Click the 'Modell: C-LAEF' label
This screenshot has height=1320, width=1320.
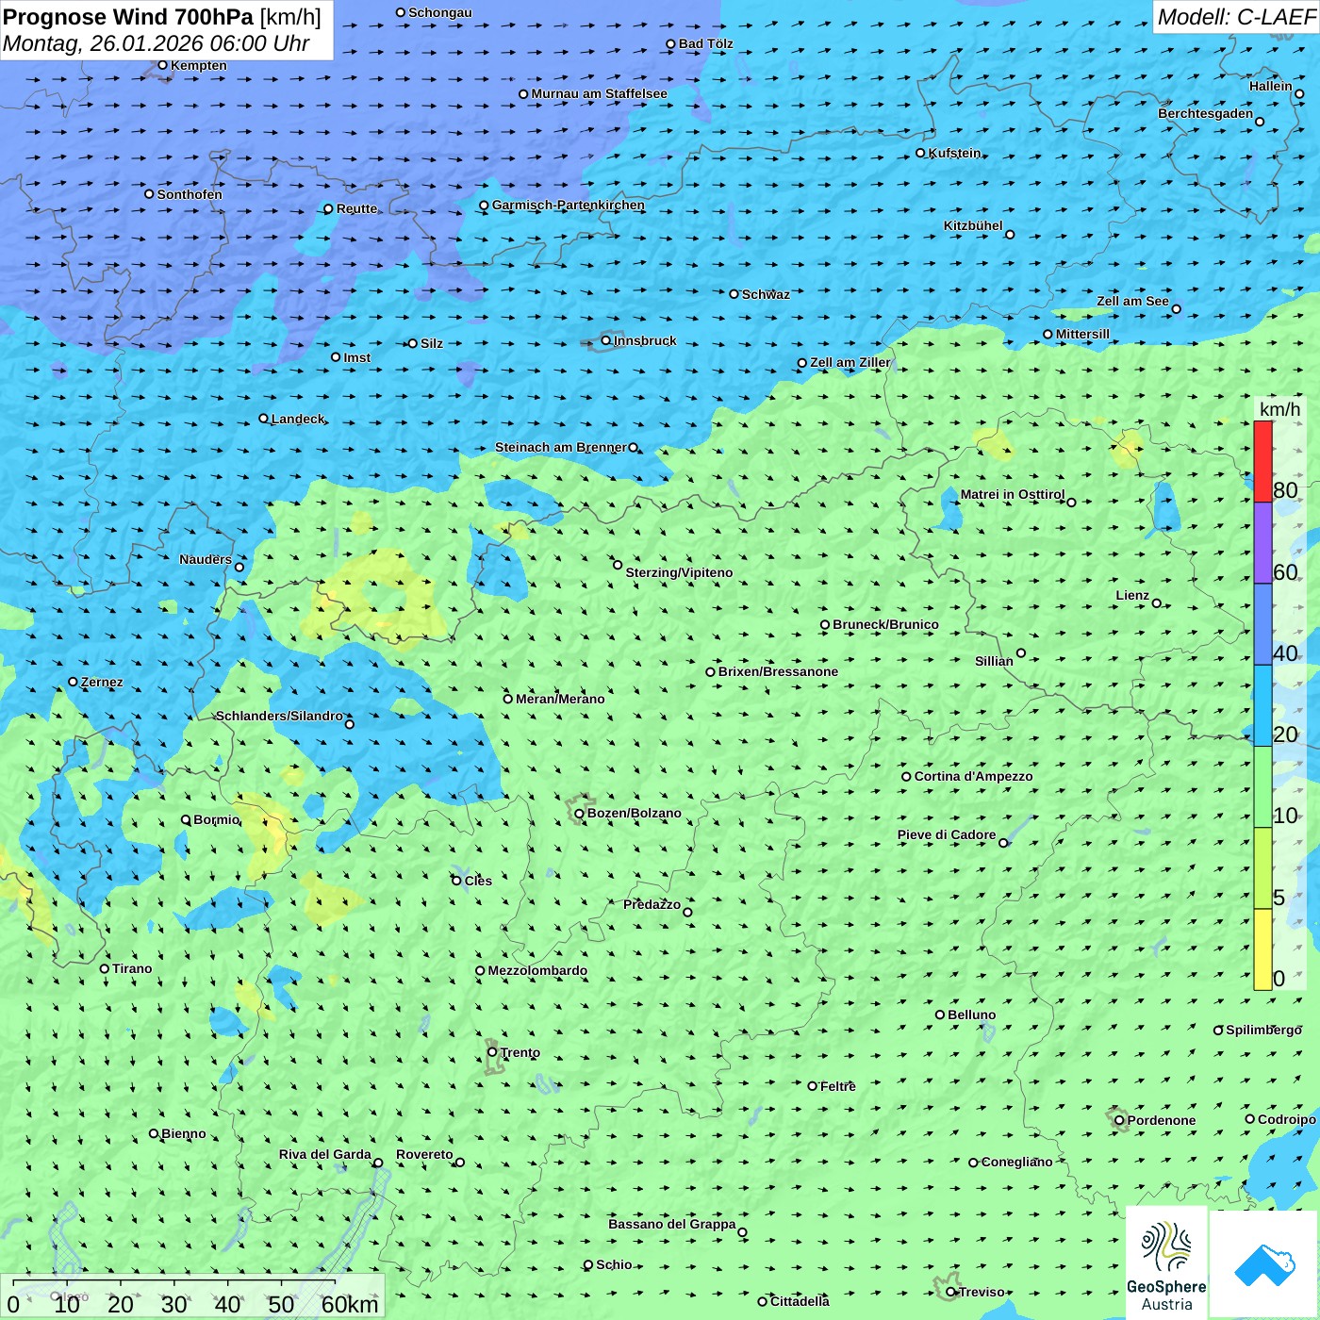[x=1236, y=17]
